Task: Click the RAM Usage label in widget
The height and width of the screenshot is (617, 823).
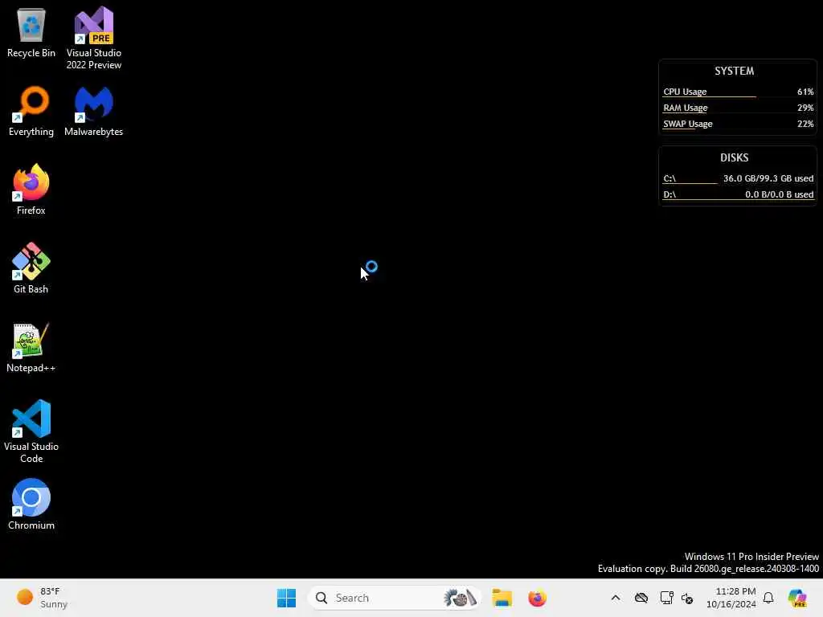Action: (686, 108)
